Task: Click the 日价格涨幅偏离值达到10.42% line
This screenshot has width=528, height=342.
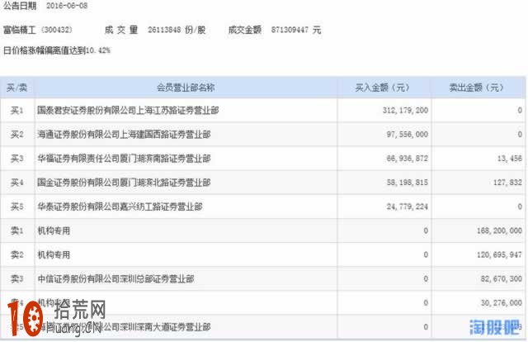Action: click(x=57, y=50)
